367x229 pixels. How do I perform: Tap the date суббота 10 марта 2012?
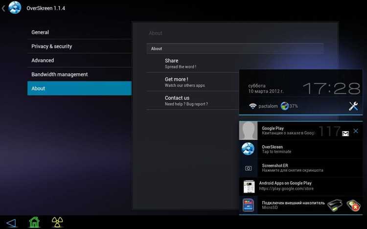point(266,89)
